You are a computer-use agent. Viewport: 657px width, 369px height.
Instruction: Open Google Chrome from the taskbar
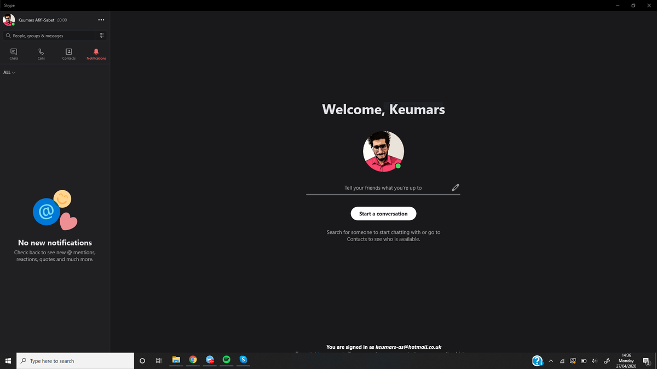(x=193, y=360)
